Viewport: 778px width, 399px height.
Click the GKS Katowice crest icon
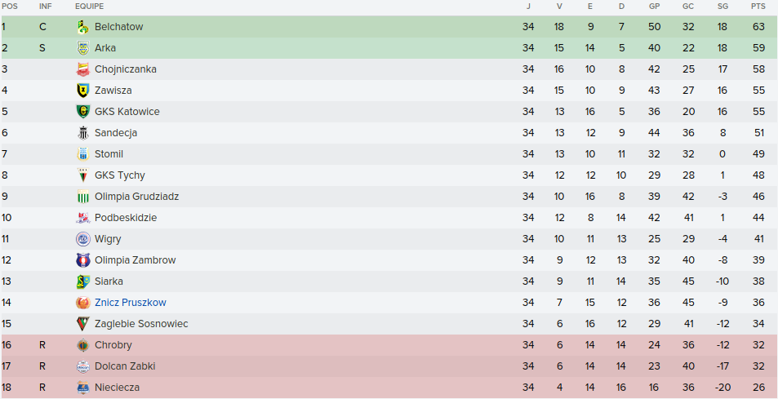tap(82, 112)
